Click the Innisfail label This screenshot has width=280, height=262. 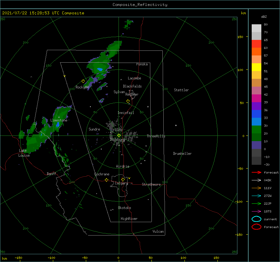[x=126, y=113]
